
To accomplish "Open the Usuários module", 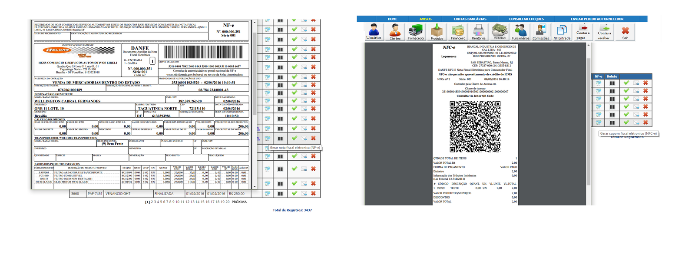I will coord(374,32).
